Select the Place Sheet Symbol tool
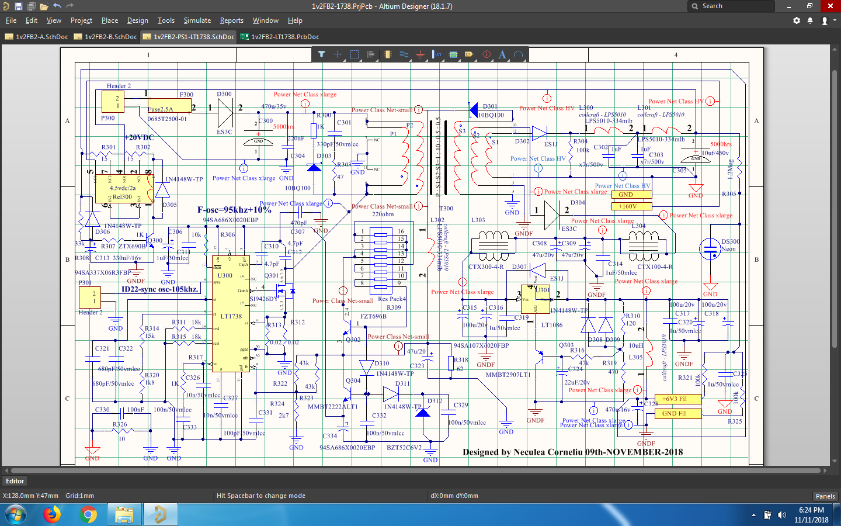This screenshot has width=841, height=526. pos(453,54)
